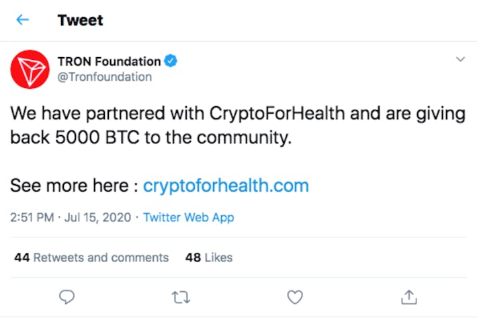477x318 pixels.
Task: Open the TRON Foundation profile picture
Action: click(30, 69)
